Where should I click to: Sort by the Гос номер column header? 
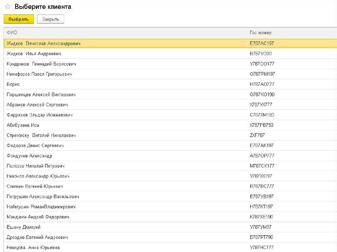point(260,33)
